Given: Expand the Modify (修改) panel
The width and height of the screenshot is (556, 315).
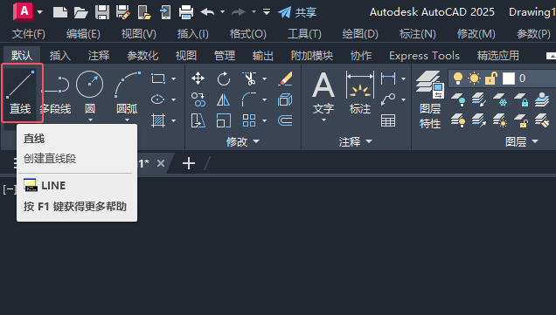Looking at the screenshot, I should point(242,142).
